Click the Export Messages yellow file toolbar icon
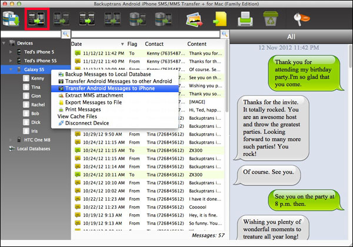 click(x=220, y=19)
